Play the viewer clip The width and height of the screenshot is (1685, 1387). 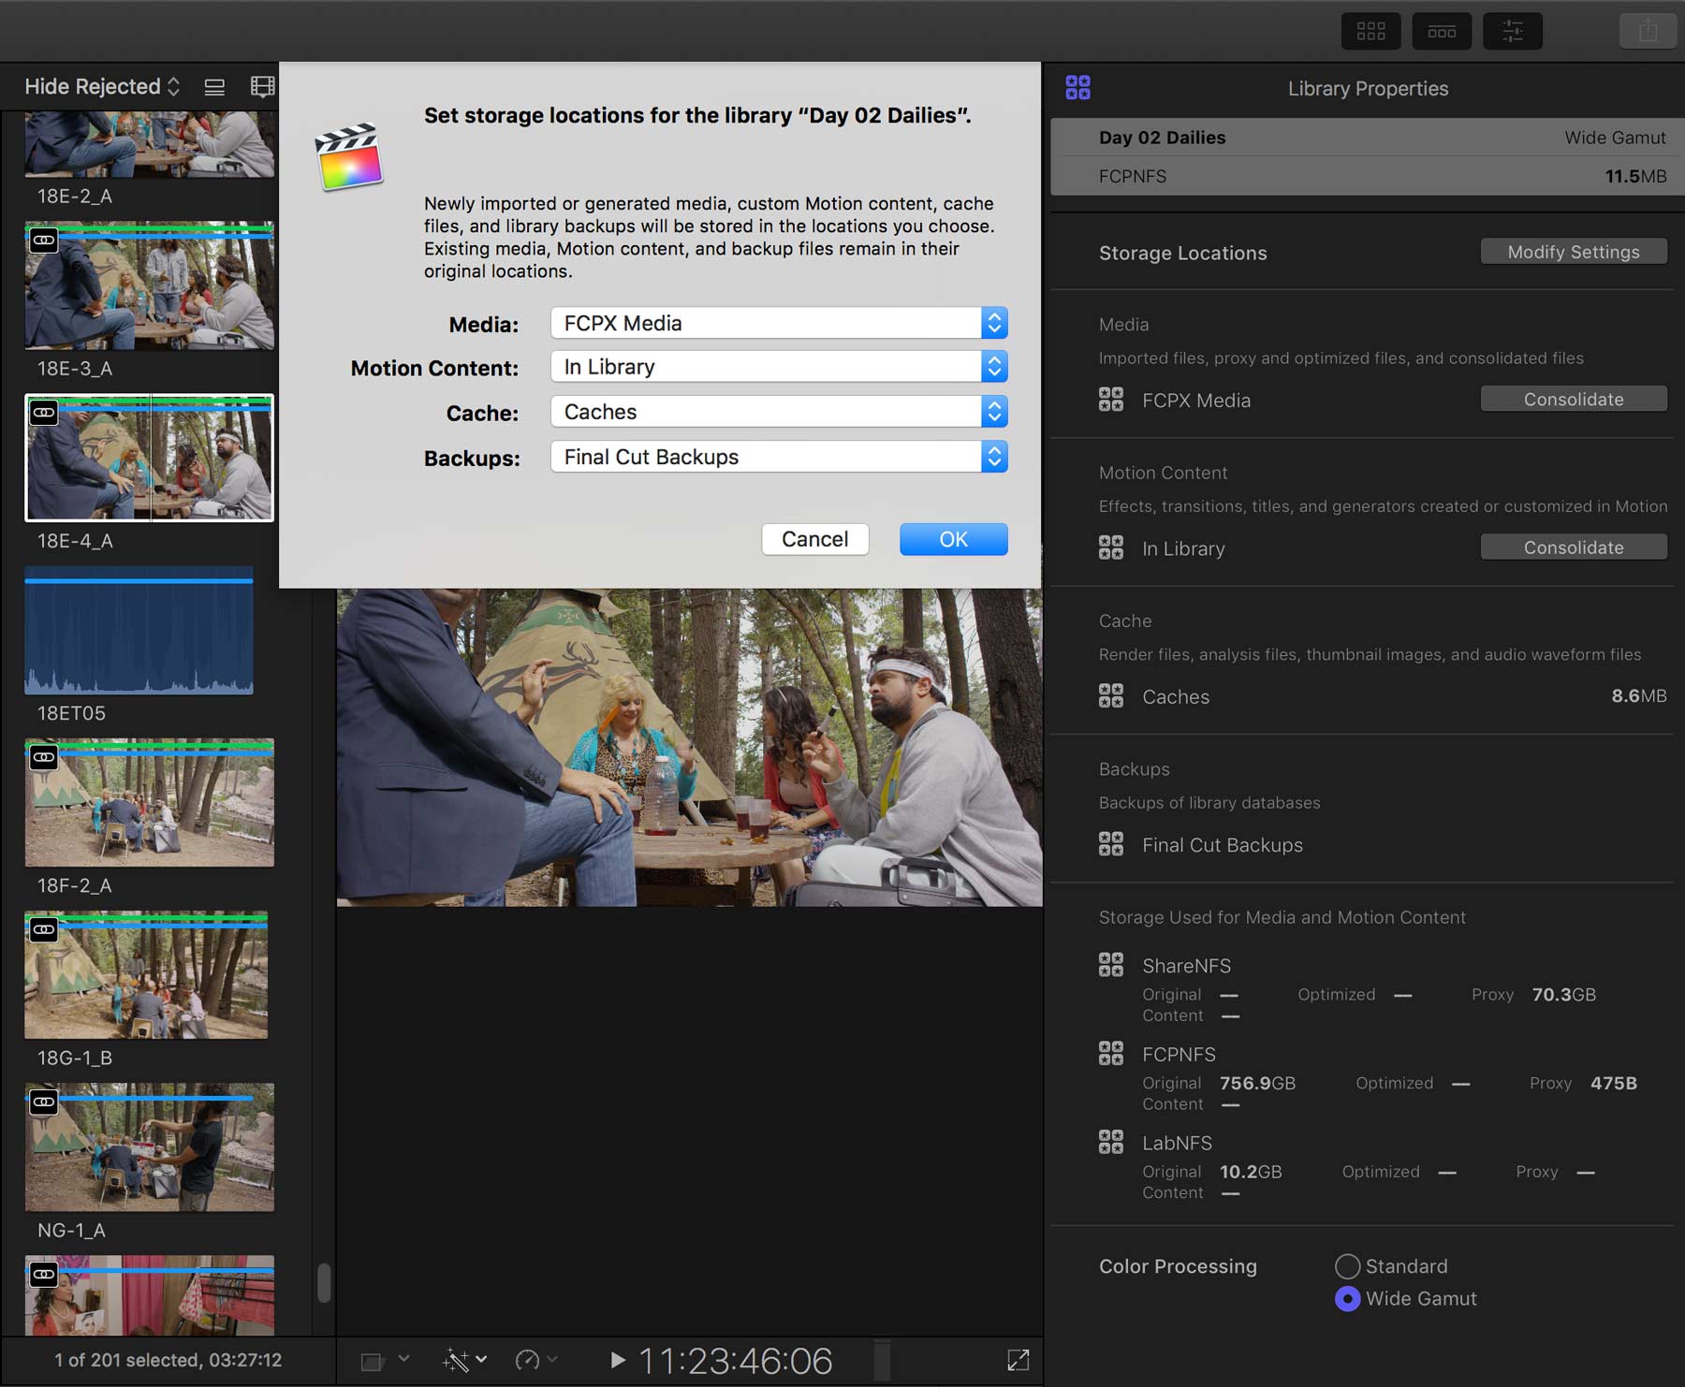tap(617, 1360)
